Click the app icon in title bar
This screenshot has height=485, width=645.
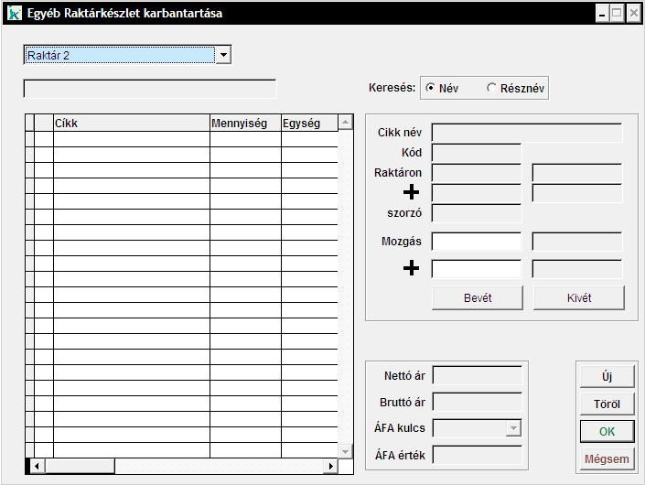(x=15, y=14)
